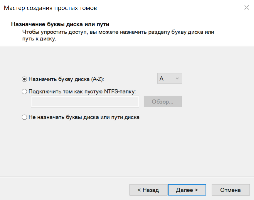Proceed by clicking 'Далее >'

tap(187, 190)
